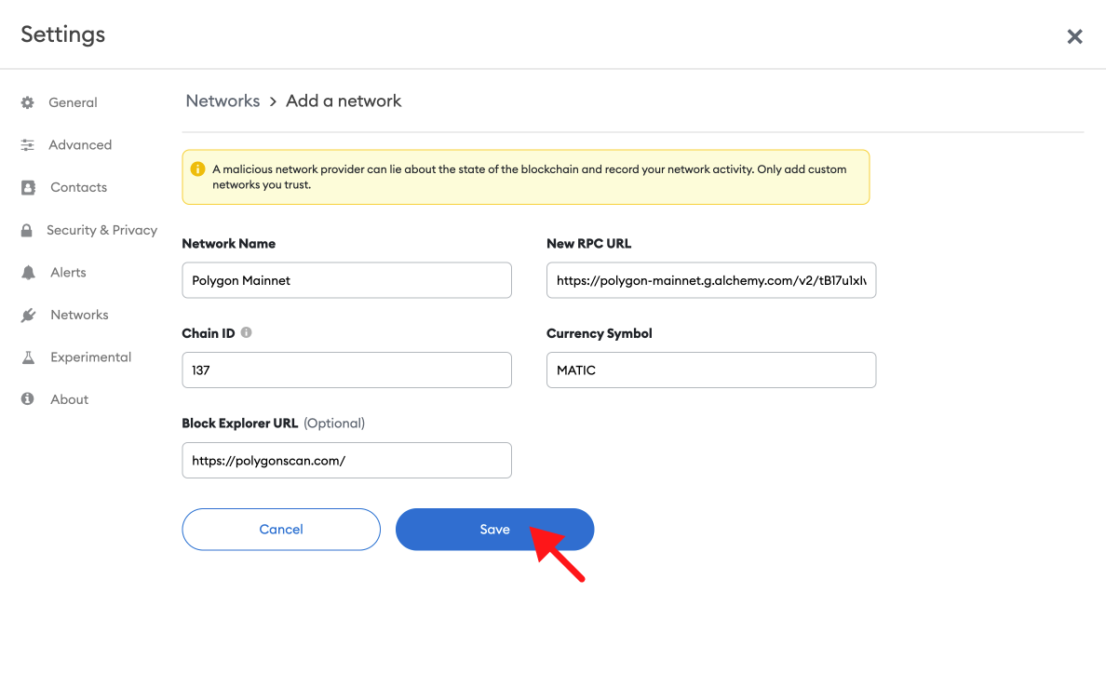The height and width of the screenshot is (673, 1106).
Task: Click the Contacts address book icon
Action: coord(28,188)
